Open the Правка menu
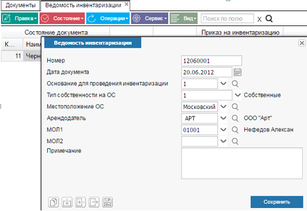307x211 pixels. 20,19
